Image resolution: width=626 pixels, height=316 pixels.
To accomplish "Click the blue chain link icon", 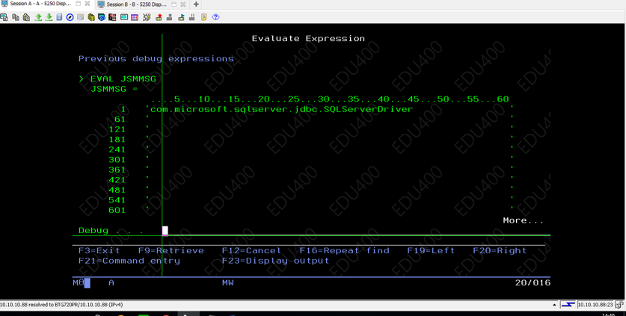I will pyautogui.click(x=102, y=17).
